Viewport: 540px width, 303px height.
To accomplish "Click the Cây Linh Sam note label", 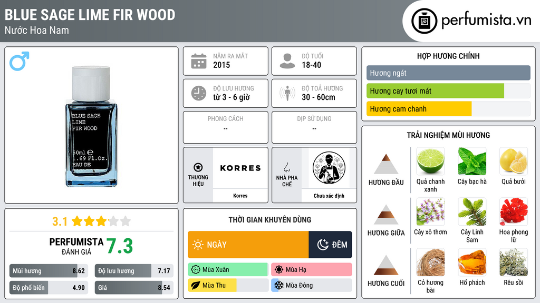I will (472, 236).
